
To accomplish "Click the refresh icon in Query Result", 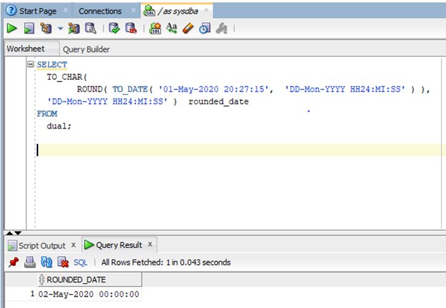I will pos(47,262).
